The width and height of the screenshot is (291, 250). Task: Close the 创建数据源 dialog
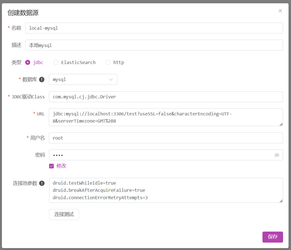(x=280, y=11)
